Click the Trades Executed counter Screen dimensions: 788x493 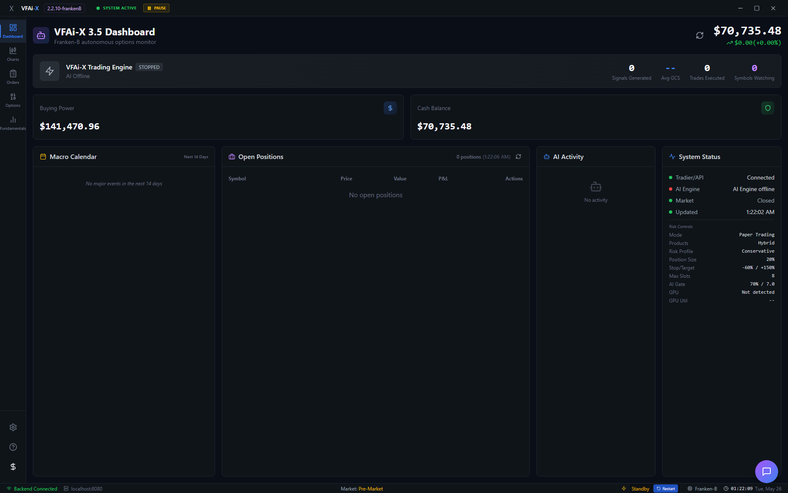[x=707, y=72]
